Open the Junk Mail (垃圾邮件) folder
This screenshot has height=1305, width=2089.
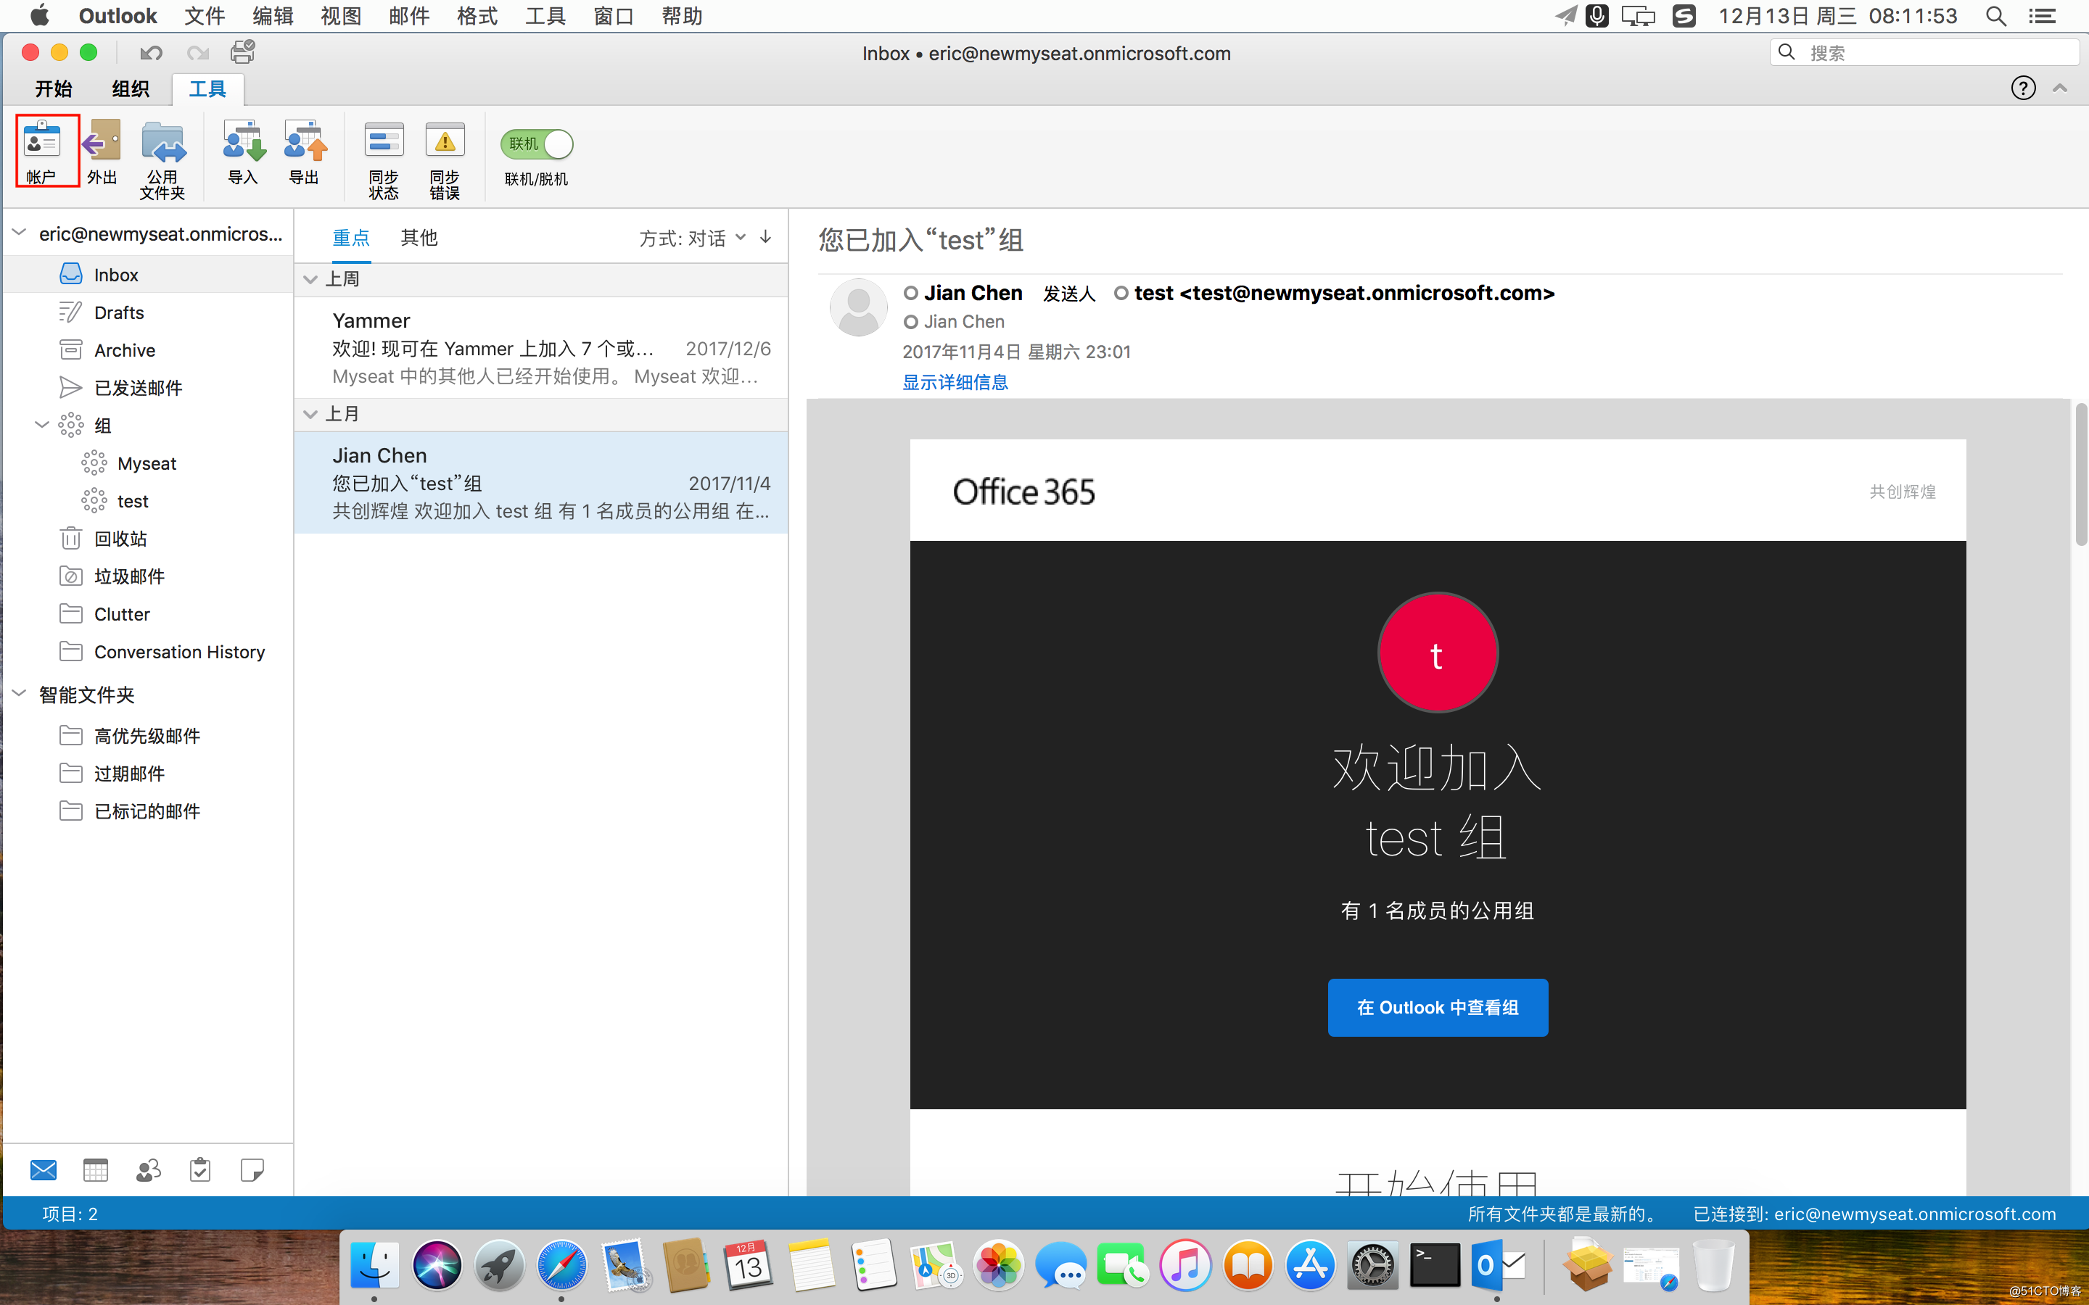tap(149, 576)
